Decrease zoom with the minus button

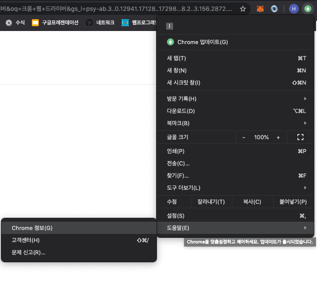[244, 137]
